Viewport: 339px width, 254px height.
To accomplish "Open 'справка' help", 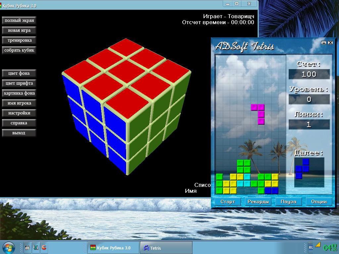I will point(19,123).
